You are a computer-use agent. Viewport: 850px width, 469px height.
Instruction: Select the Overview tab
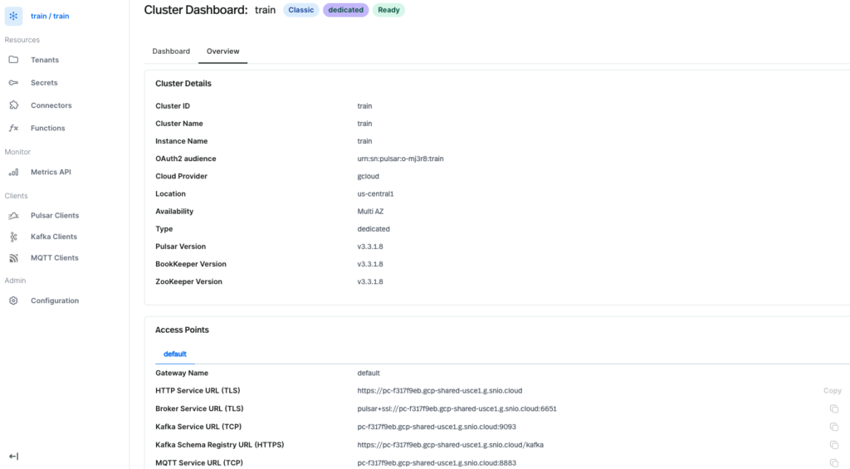(222, 51)
